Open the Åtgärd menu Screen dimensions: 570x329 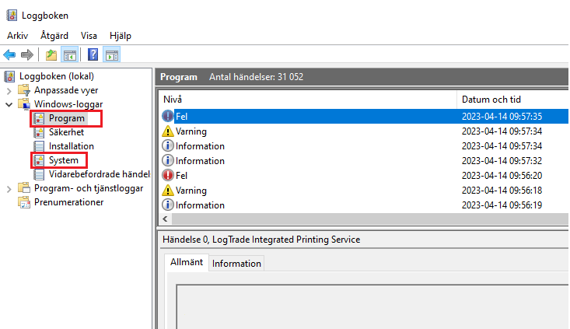coord(54,36)
